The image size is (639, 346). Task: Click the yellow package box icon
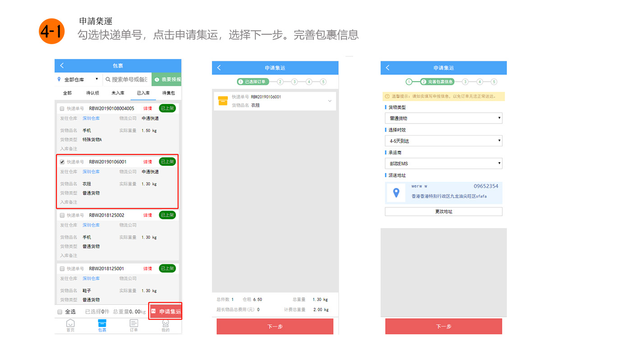pyautogui.click(x=223, y=101)
